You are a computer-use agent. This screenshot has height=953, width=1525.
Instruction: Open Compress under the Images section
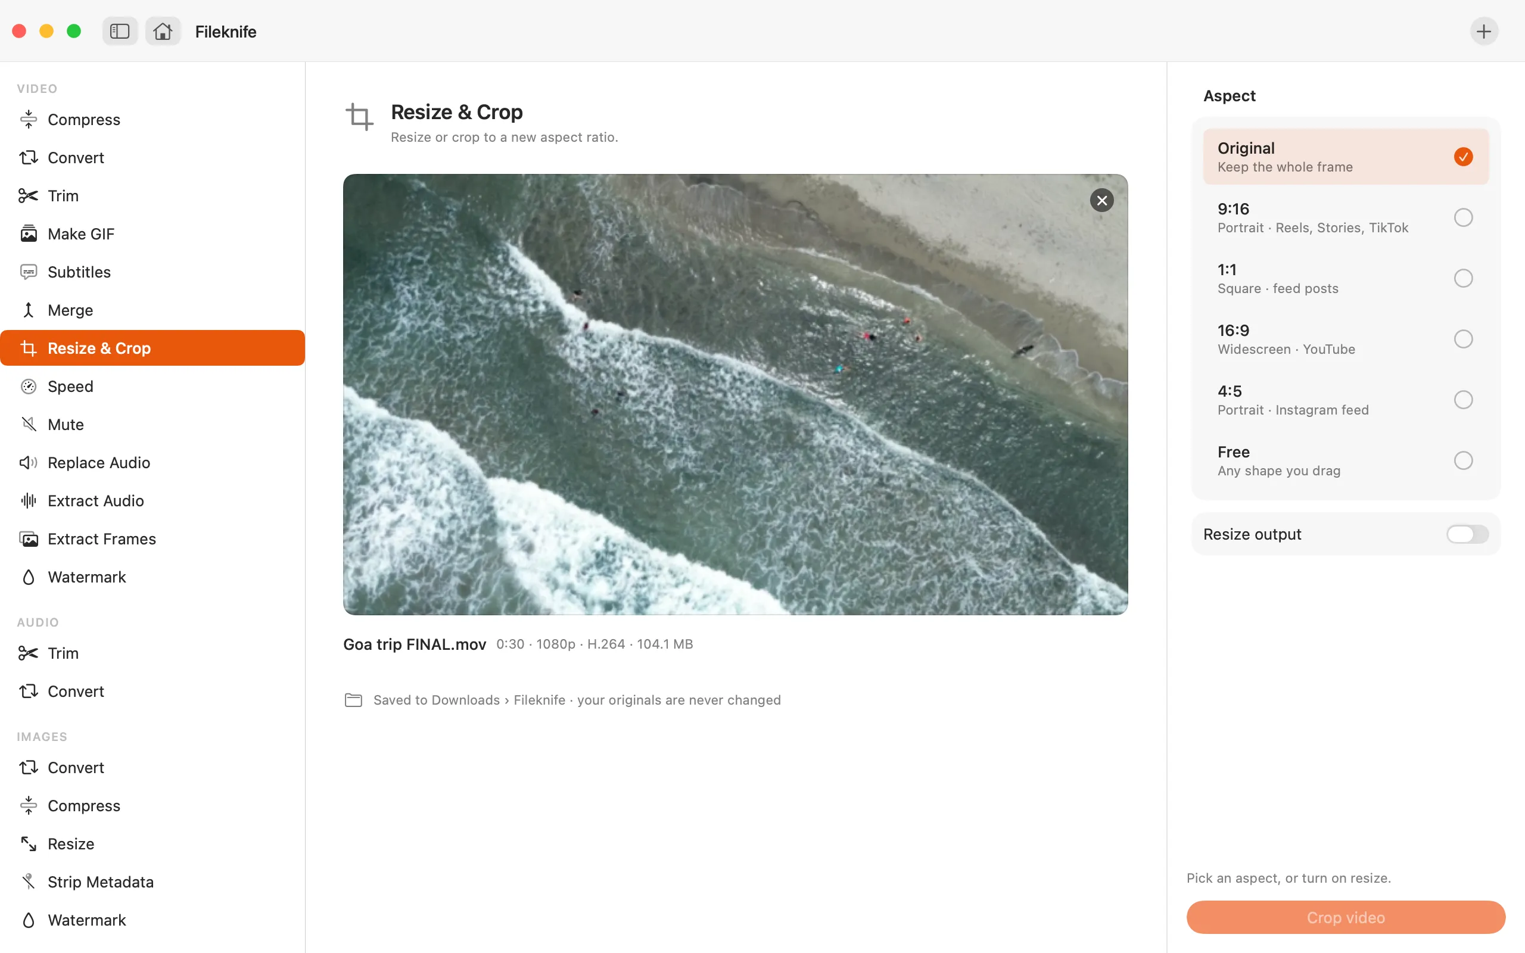click(x=152, y=805)
